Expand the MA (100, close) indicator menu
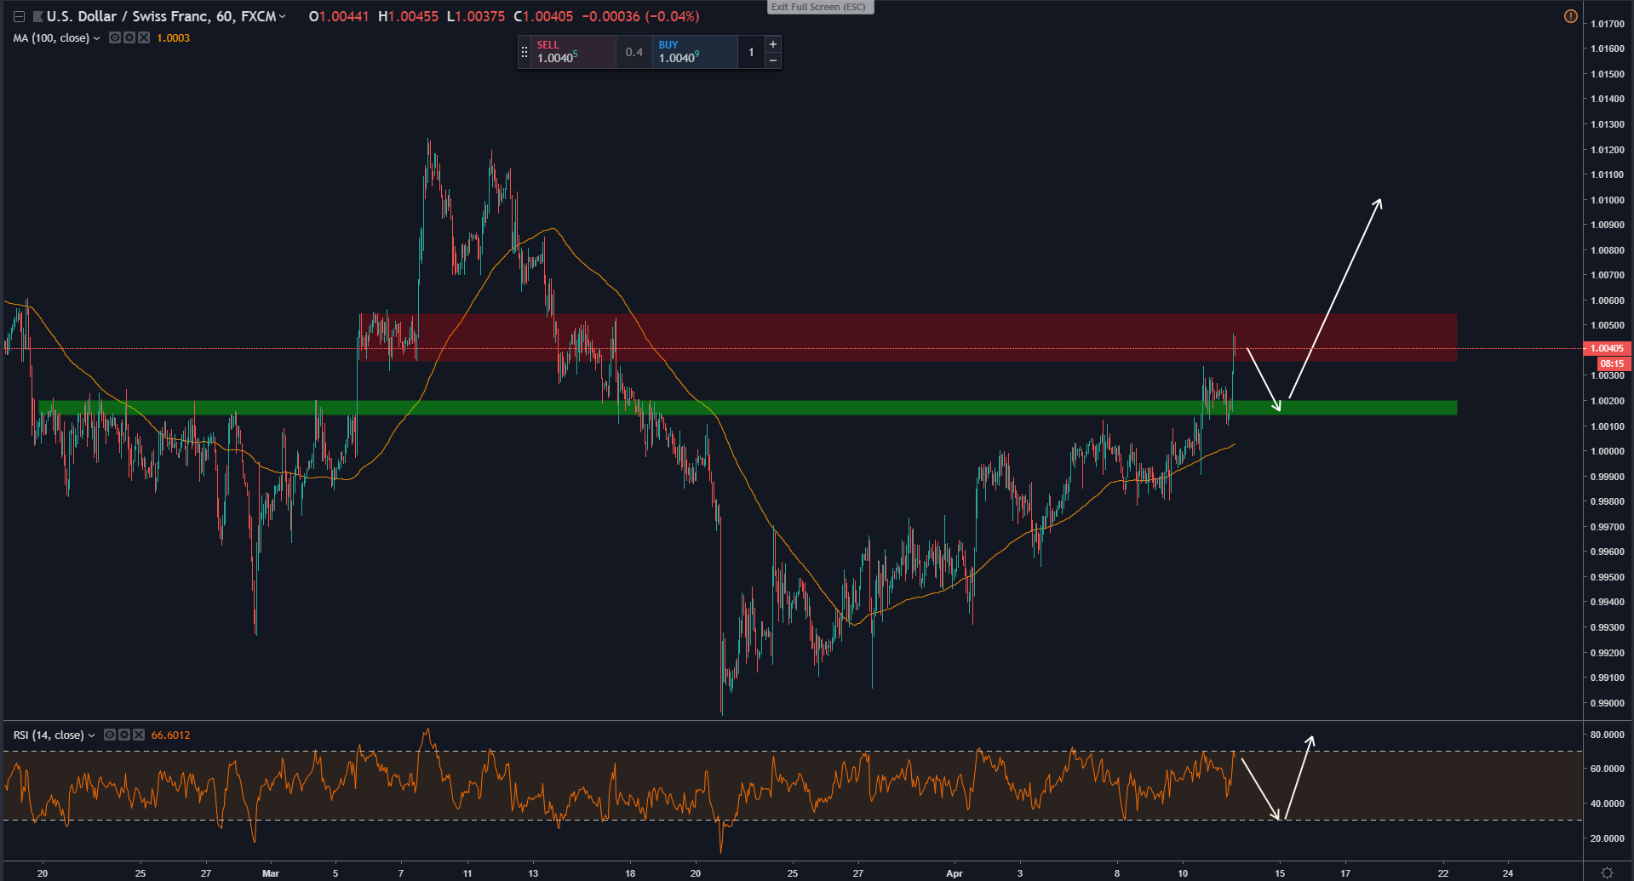Viewport: 1634px width, 881px height. coord(96,38)
